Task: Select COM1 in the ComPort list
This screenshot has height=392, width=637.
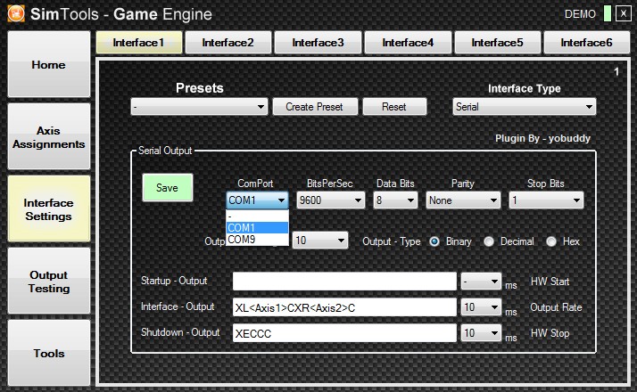Action: point(257,228)
